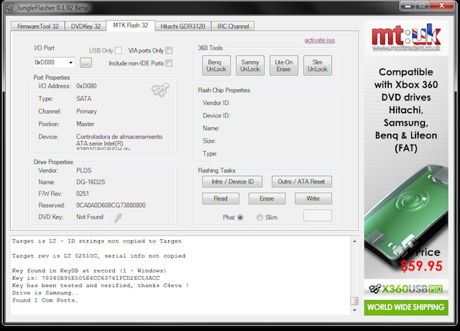
Task: Click the I/O Address value 0xD080
Action: click(86, 86)
